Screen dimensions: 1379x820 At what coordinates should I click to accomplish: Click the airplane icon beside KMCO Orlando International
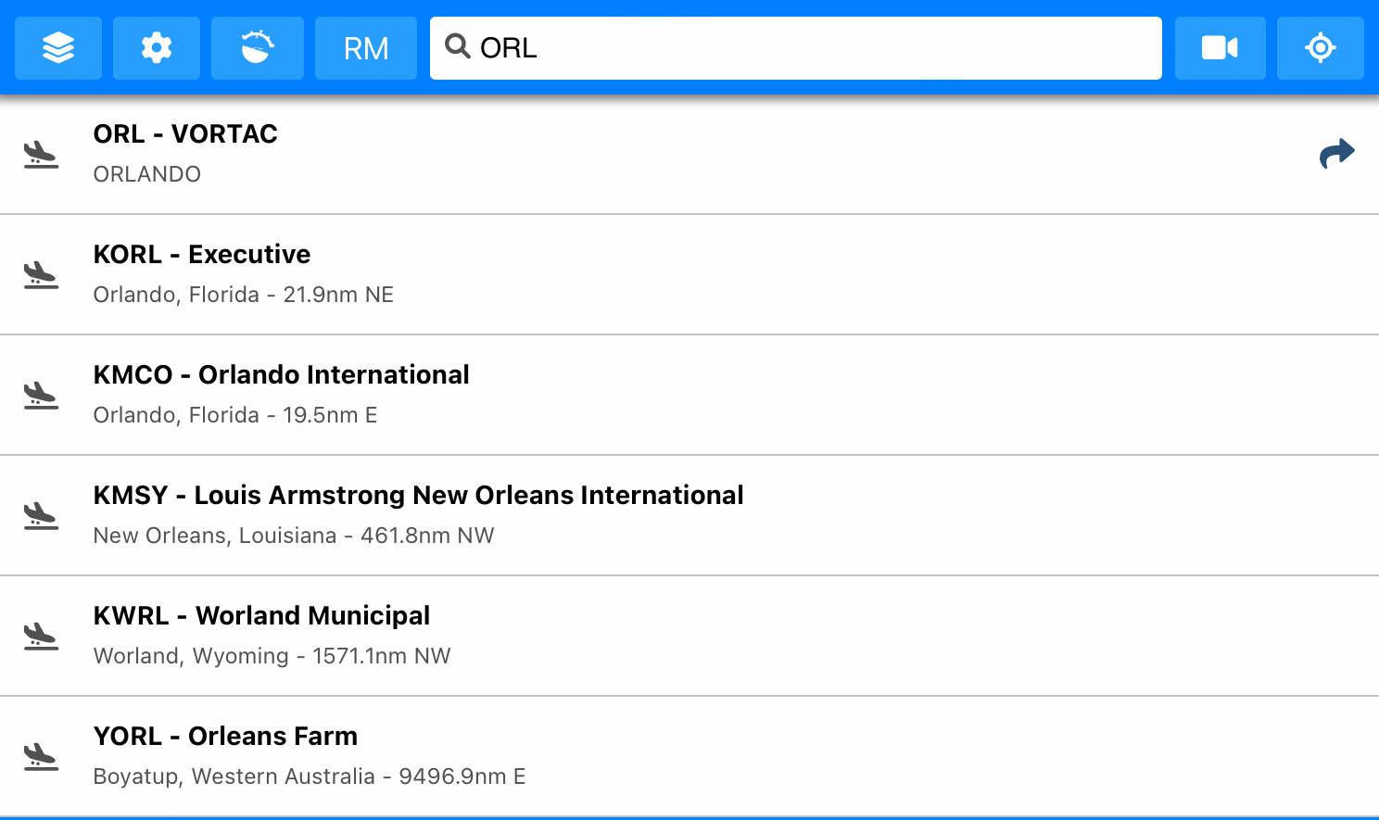41,395
